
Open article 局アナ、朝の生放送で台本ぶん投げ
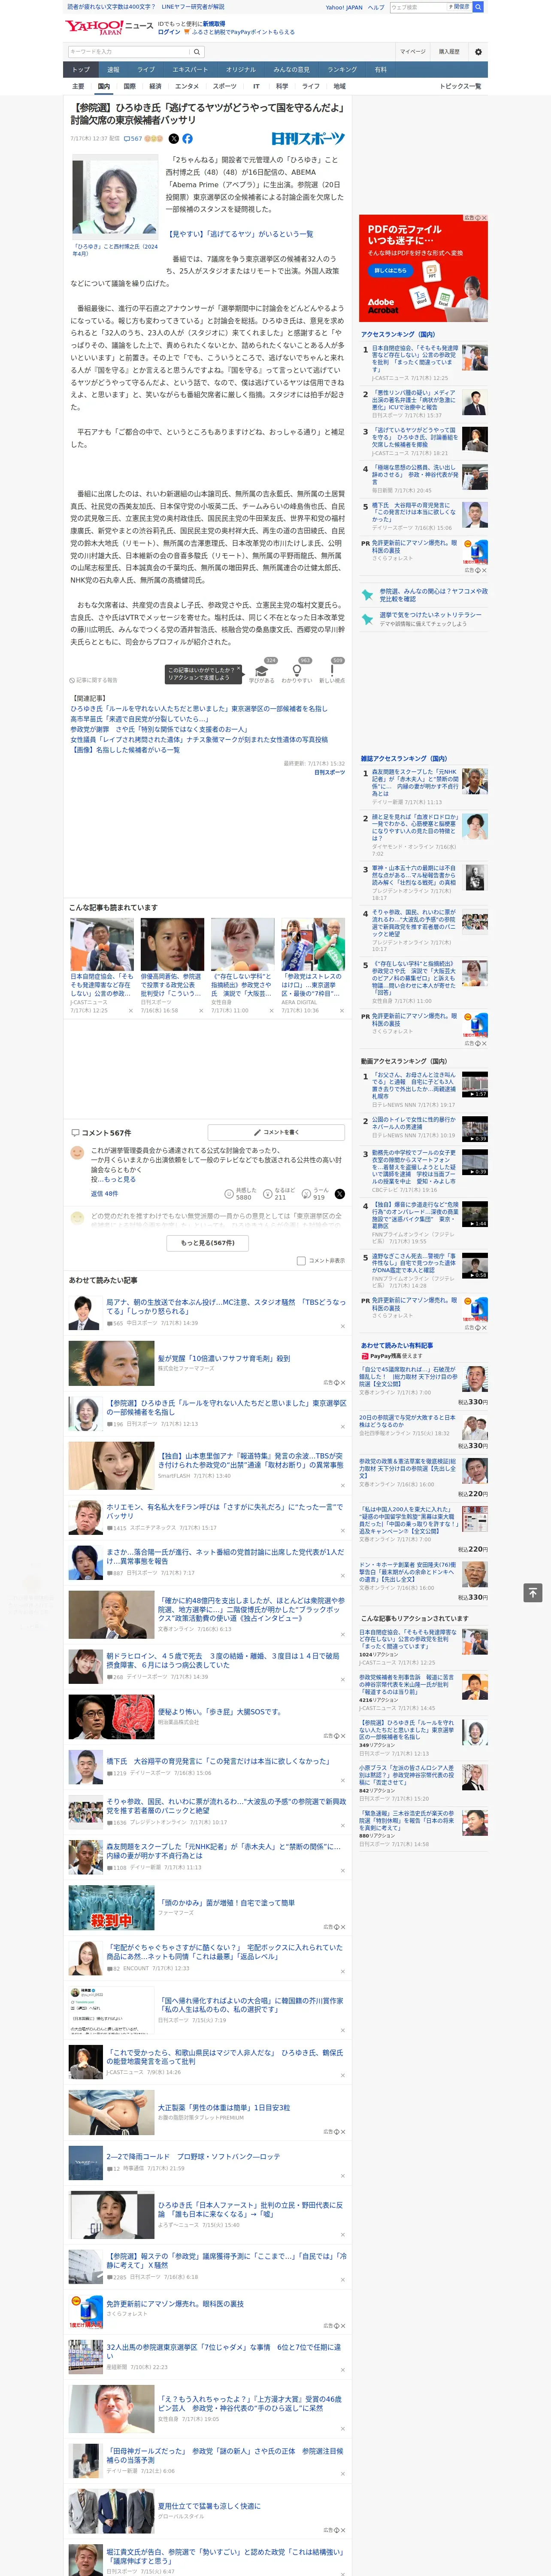tap(226, 1306)
